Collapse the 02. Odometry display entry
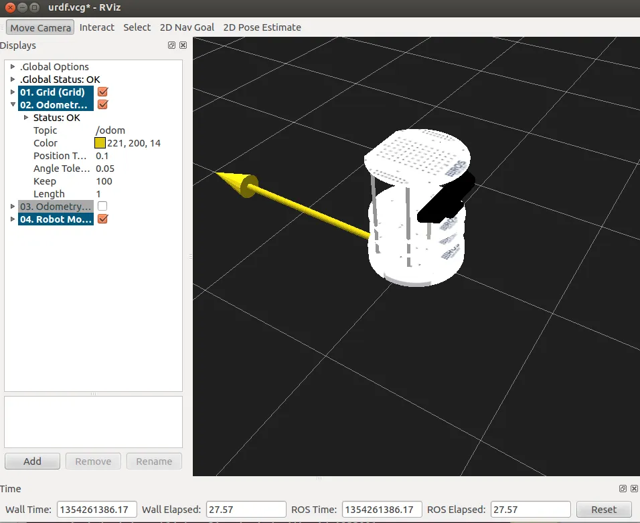 [x=13, y=105]
